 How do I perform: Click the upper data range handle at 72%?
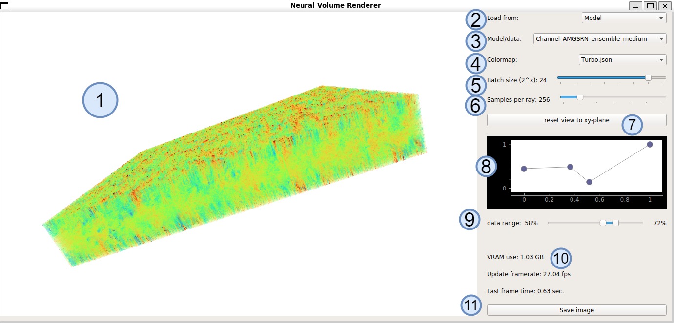point(615,223)
